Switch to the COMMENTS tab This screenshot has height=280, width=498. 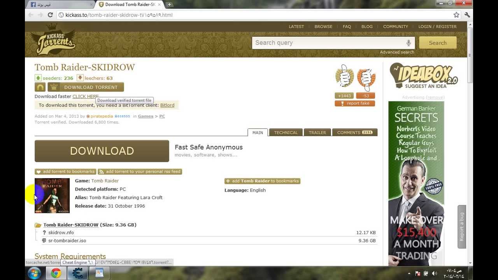click(x=355, y=133)
